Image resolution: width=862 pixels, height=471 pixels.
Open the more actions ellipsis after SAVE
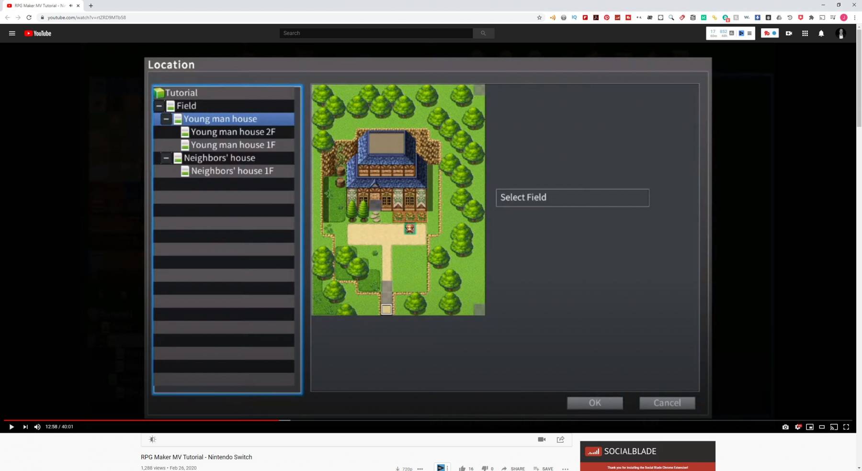tap(565, 469)
